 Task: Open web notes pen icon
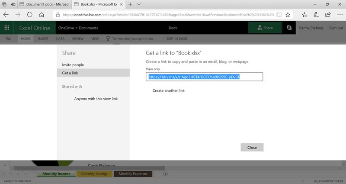point(316,15)
